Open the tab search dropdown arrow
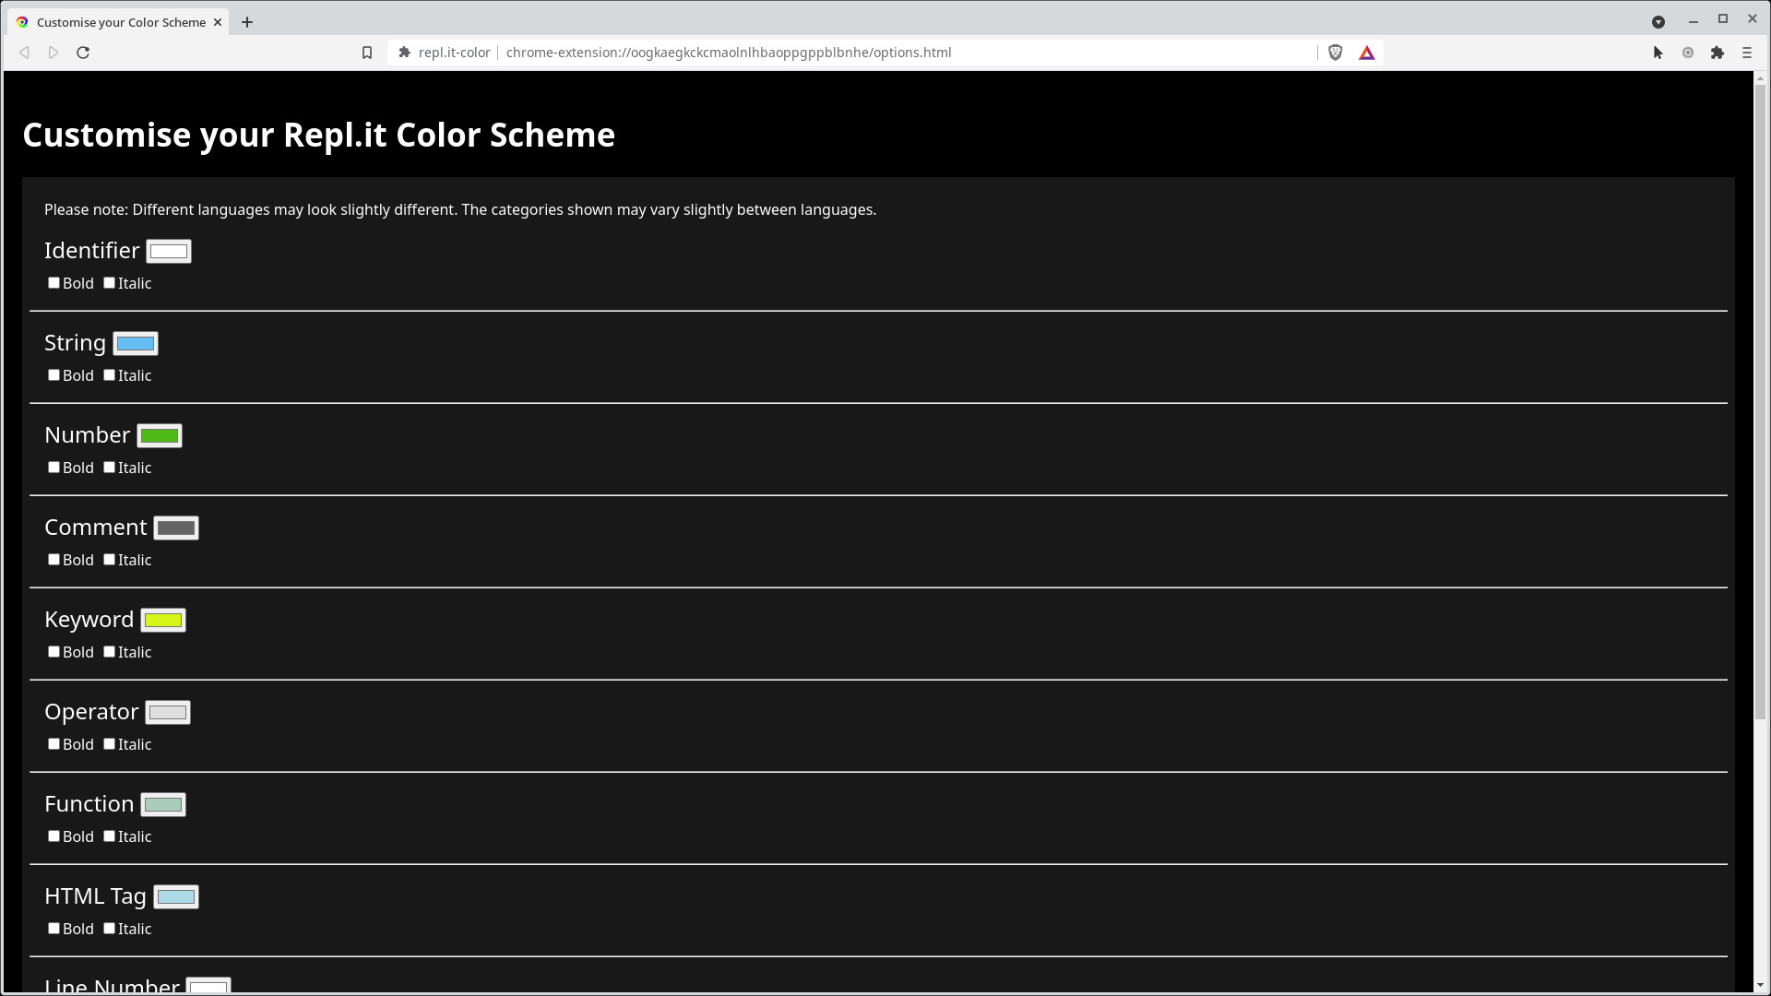This screenshot has width=1771, height=996. click(x=1658, y=22)
